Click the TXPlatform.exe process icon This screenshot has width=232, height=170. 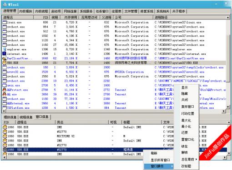[5, 108]
